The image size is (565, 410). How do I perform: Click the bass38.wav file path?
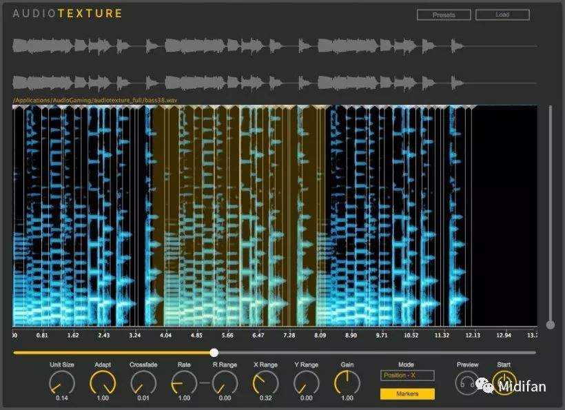[95, 100]
